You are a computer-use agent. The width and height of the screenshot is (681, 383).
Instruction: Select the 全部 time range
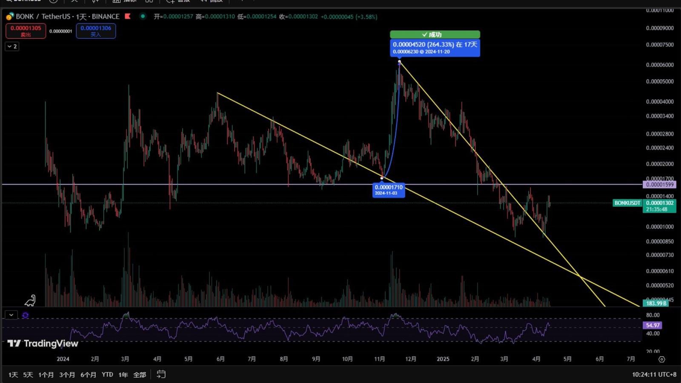[x=140, y=374]
